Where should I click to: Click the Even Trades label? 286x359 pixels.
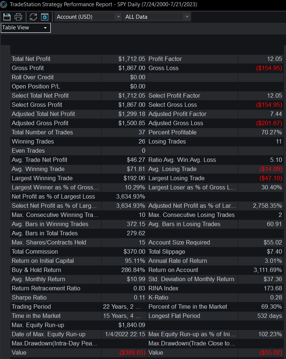point(28,151)
